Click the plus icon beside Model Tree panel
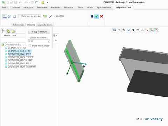The width and height of the screenshot is (168, 126). tap(56, 40)
